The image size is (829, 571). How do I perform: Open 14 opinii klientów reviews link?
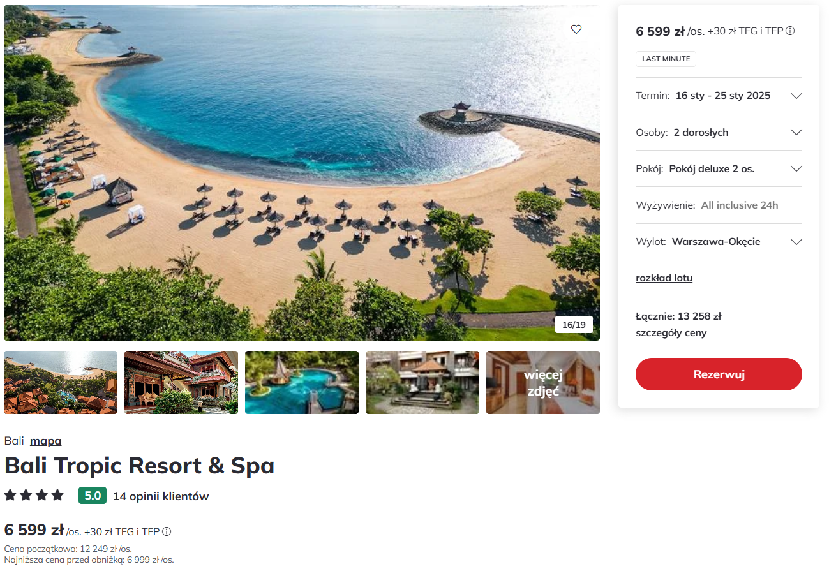pos(161,496)
